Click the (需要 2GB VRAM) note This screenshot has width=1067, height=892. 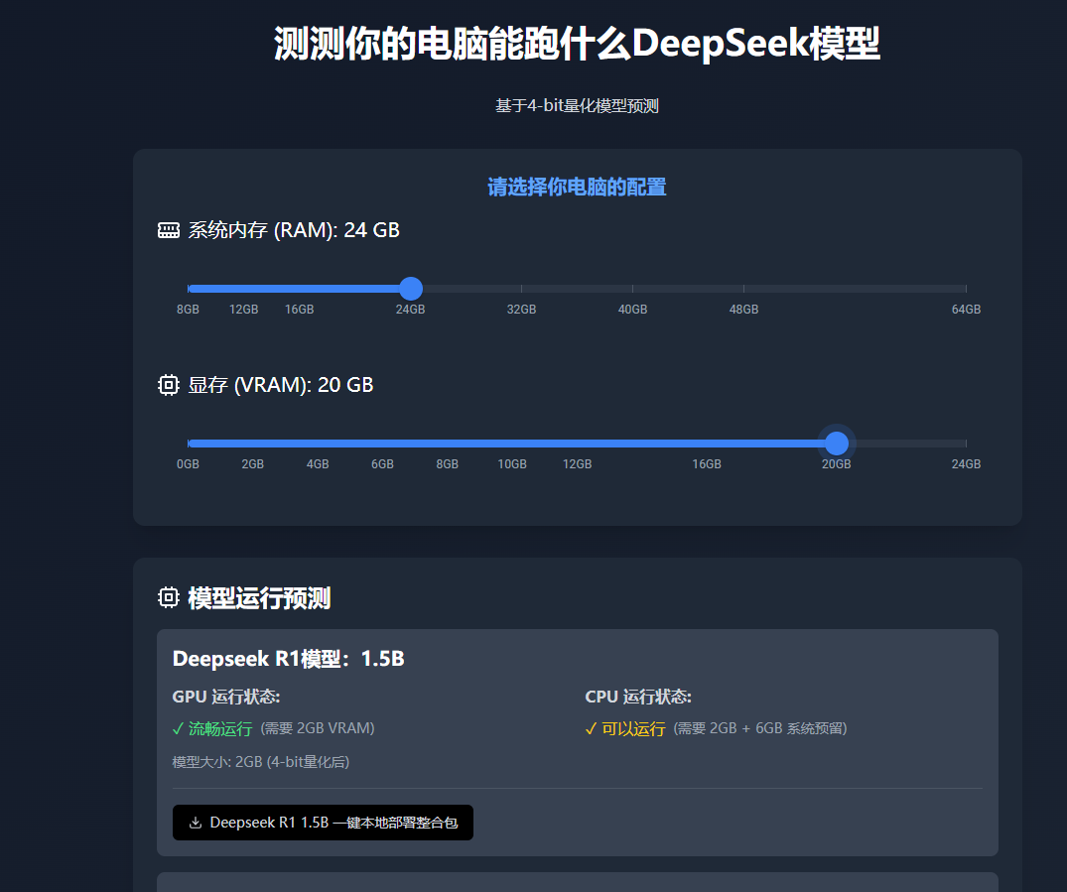318,728
